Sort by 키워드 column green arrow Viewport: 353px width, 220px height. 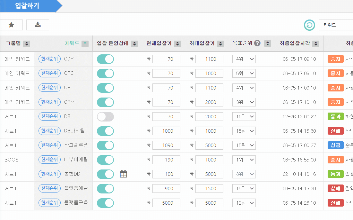(x=85, y=43)
